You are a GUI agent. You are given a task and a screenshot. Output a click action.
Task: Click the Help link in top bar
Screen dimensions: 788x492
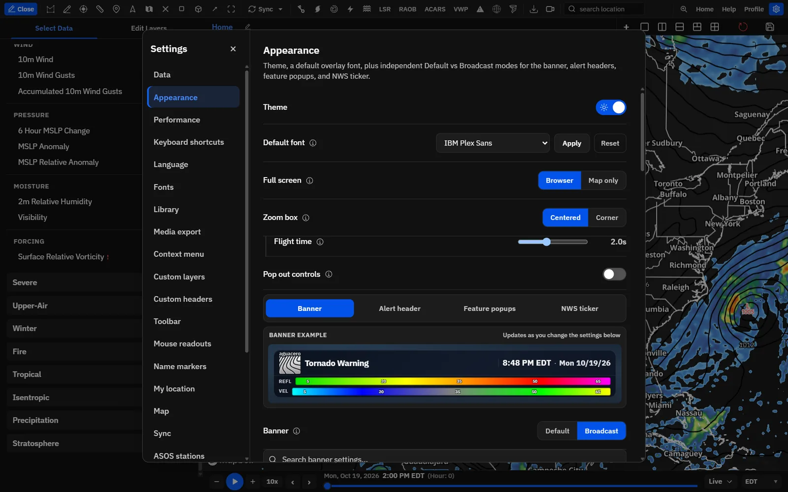tap(728, 9)
